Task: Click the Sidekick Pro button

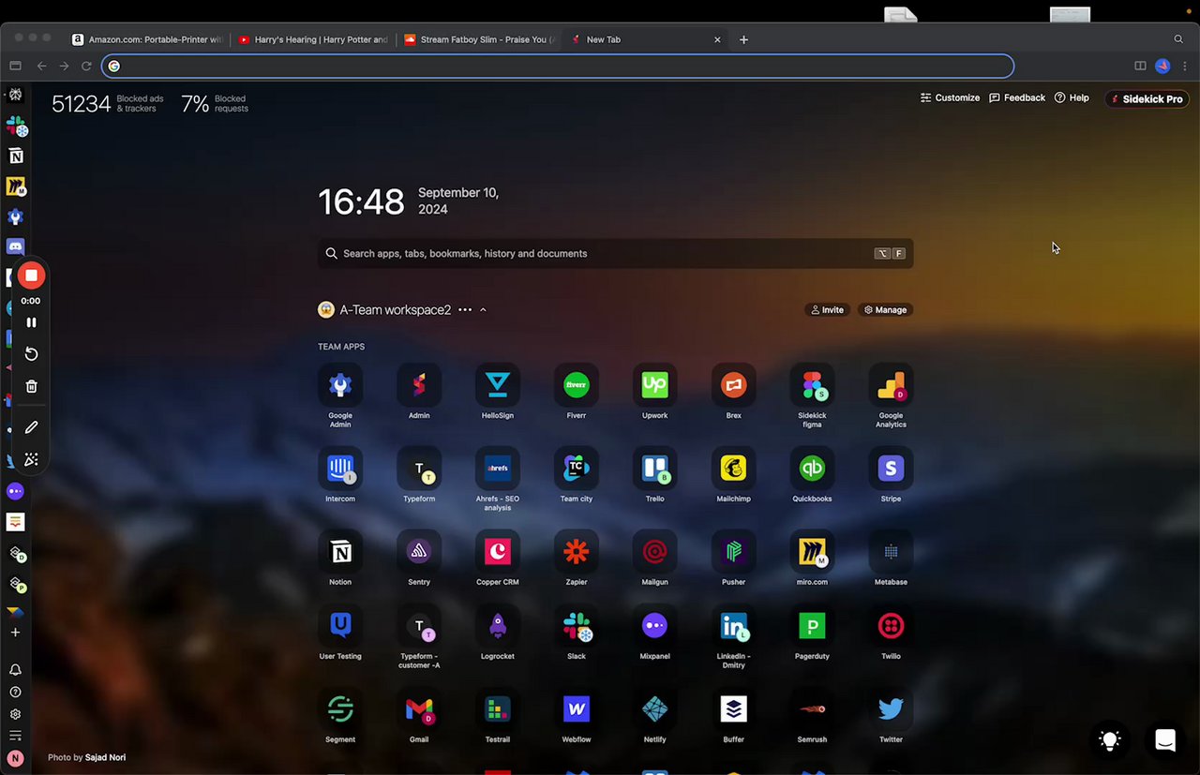Action: click(1147, 99)
